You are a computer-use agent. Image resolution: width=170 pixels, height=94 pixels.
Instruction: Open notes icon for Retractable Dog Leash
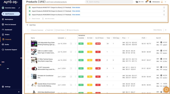[x=71, y=68]
